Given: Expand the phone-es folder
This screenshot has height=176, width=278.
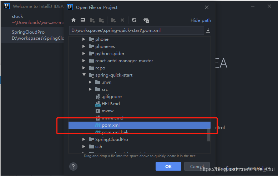Looking at the screenshot, I should (x=84, y=47).
